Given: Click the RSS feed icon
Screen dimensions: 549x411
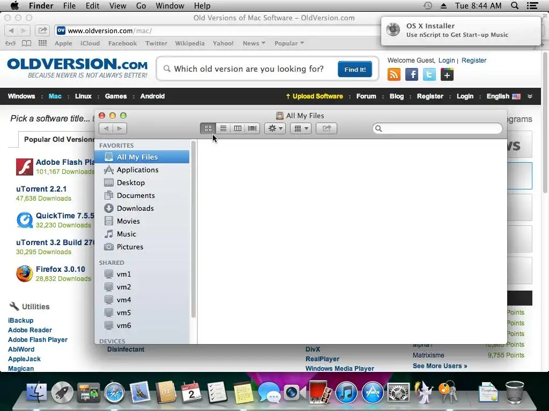Looking at the screenshot, I should click(394, 74).
